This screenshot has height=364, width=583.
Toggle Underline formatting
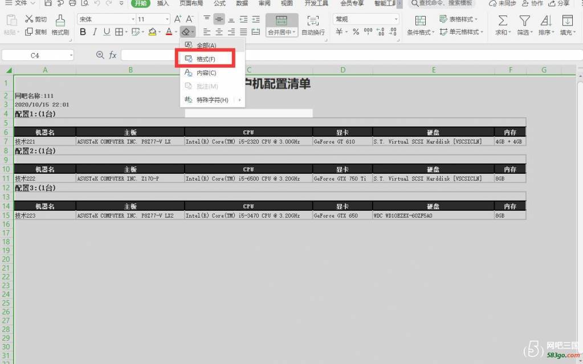click(x=107, y=32)
